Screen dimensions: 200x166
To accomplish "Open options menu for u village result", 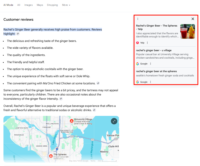I will point(151,64).
